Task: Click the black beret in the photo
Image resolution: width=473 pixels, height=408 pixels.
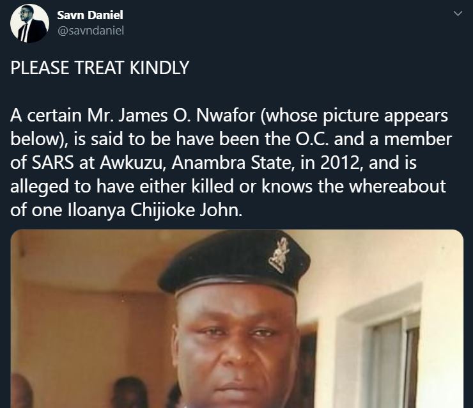Action: [x=234, y=263]
